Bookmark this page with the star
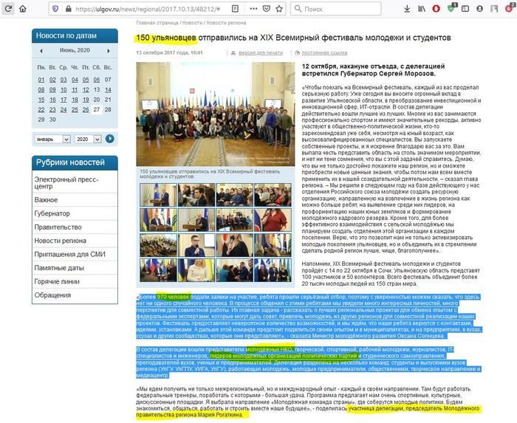This screenshot has height=423, width=517. (x=278, y=8)
